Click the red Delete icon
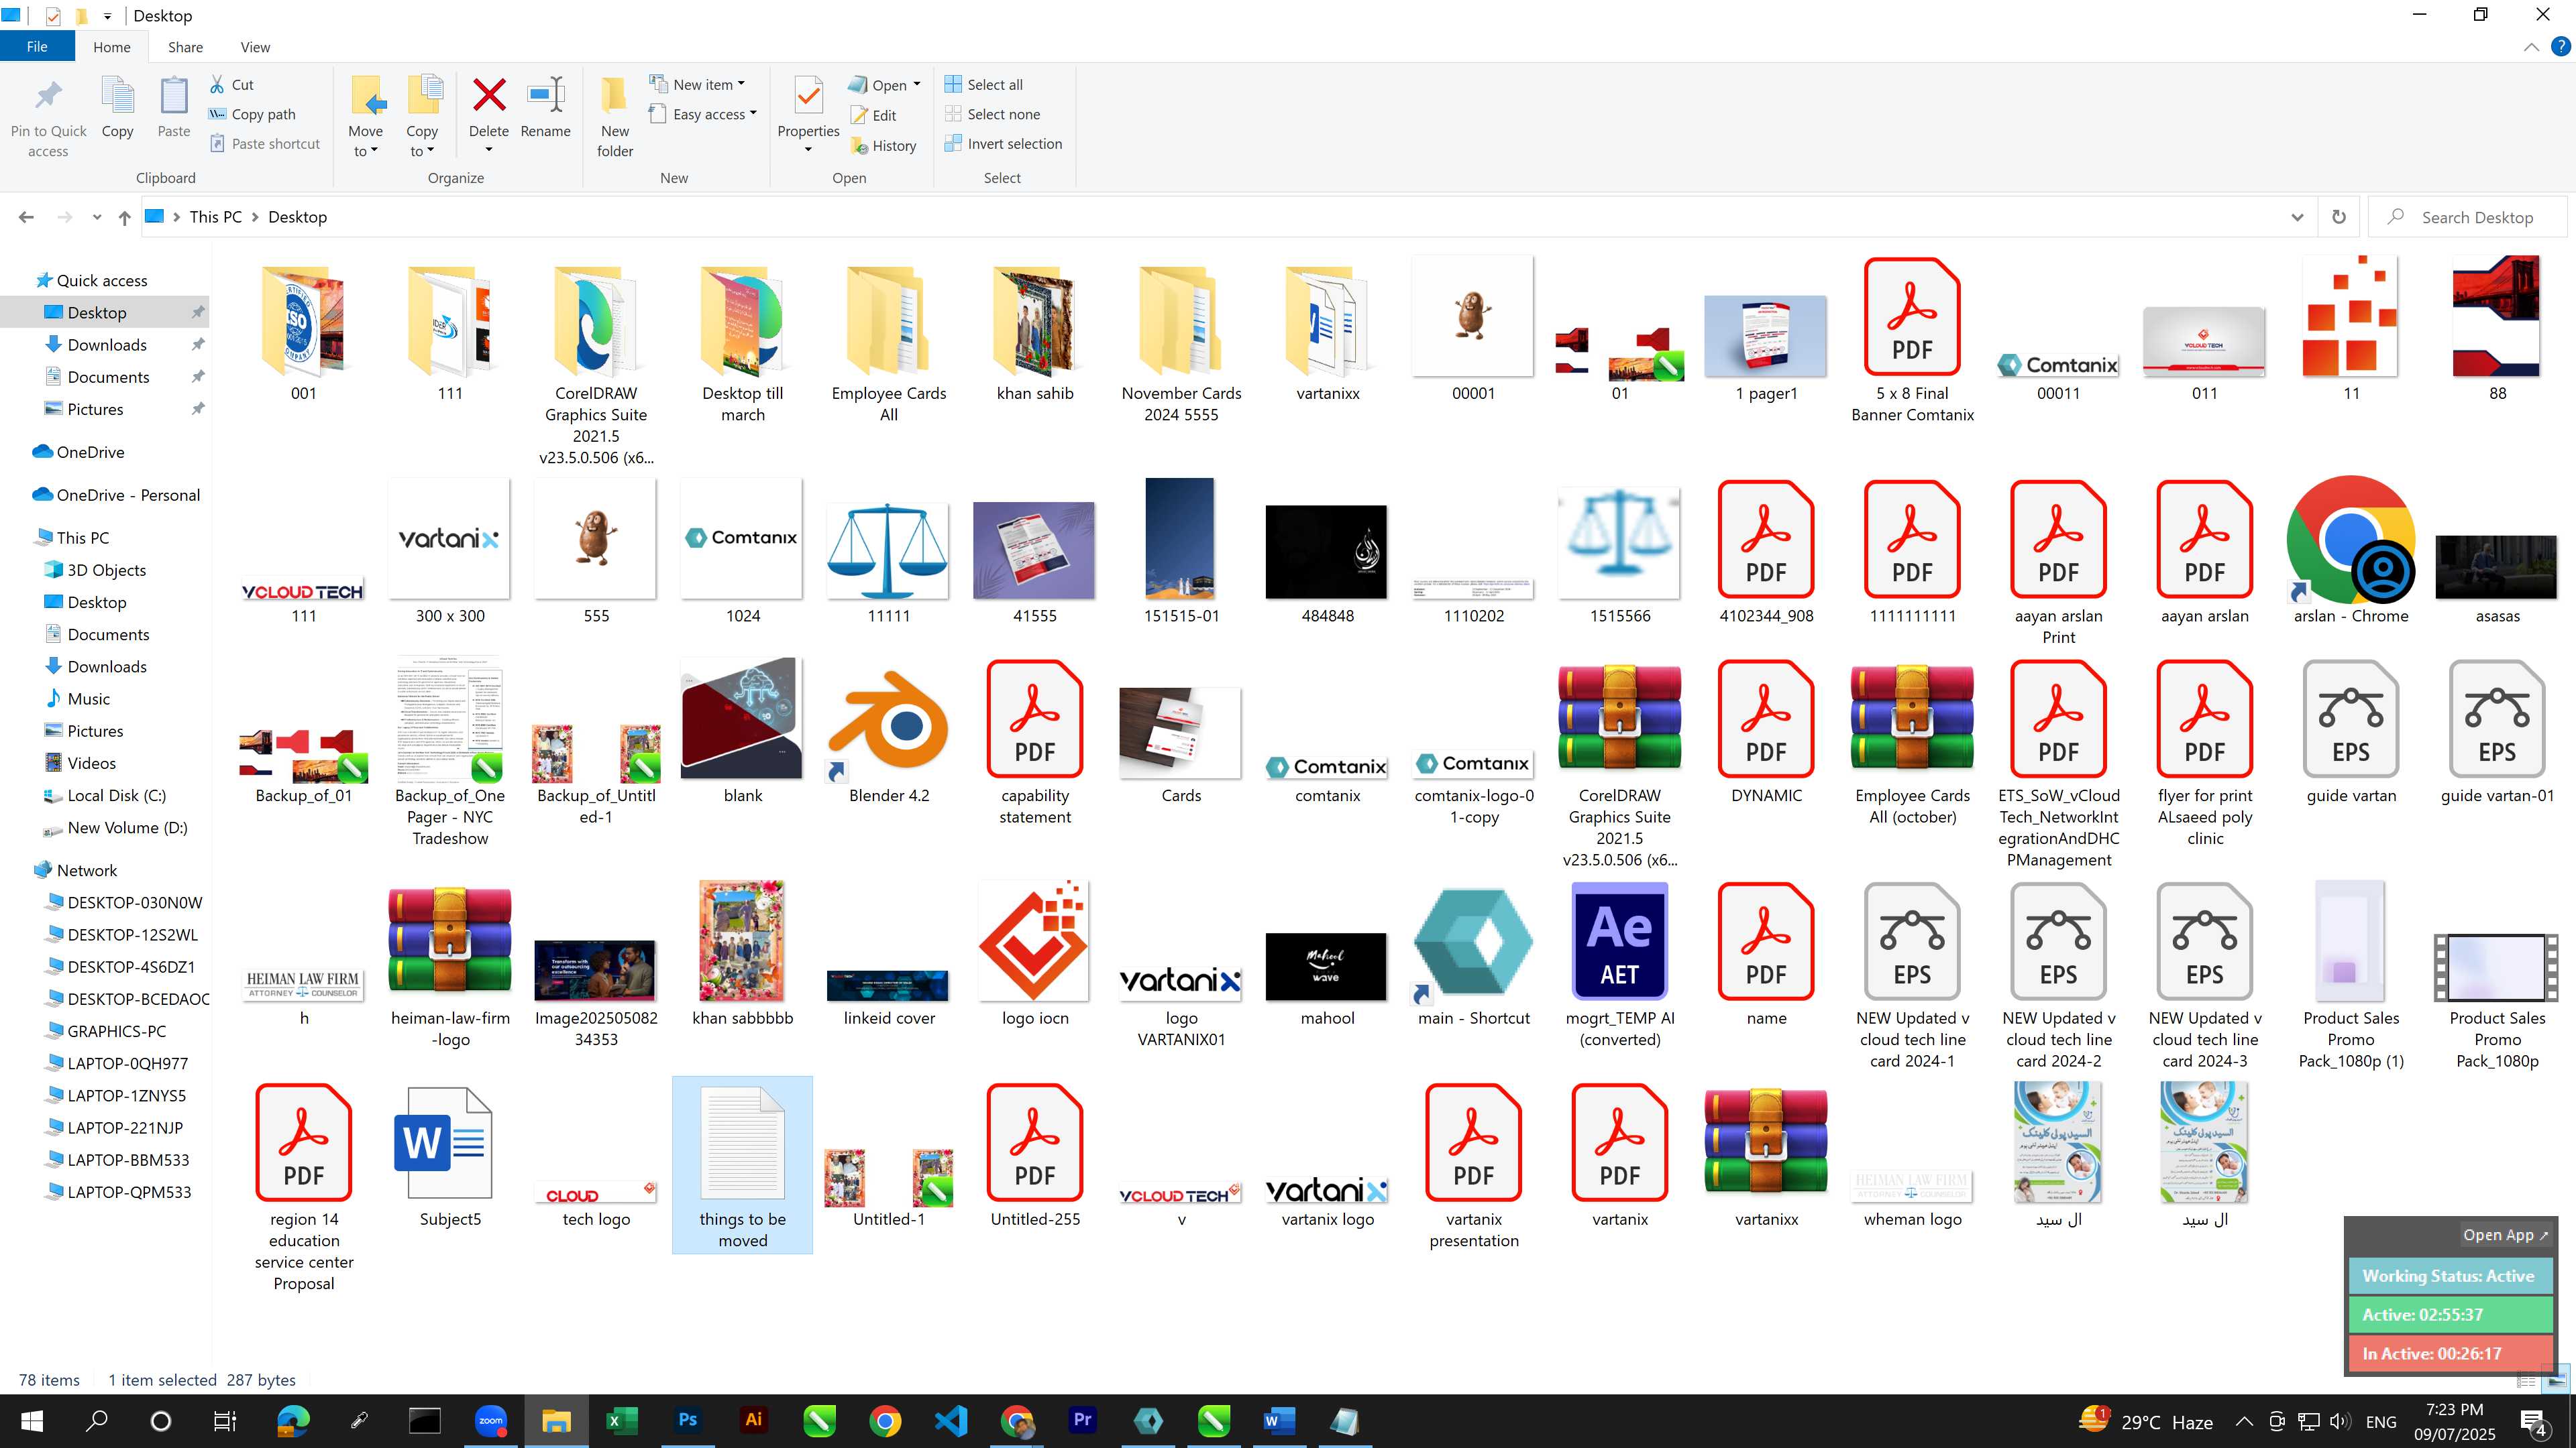This screenshot has width=2576, height=1448. coord(489,96)
